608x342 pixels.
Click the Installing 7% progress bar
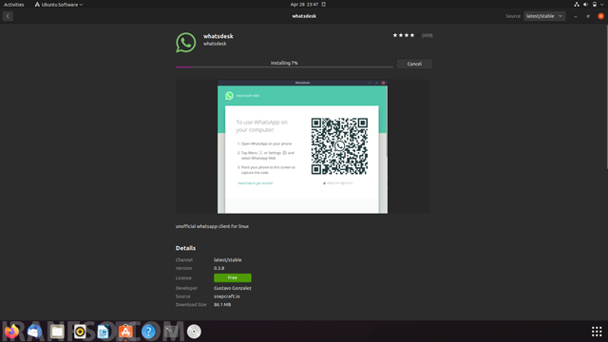[x=284, y=66]
